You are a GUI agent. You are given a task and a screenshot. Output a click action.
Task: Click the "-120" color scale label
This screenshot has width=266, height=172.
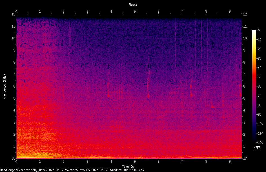tap(260, 143)
